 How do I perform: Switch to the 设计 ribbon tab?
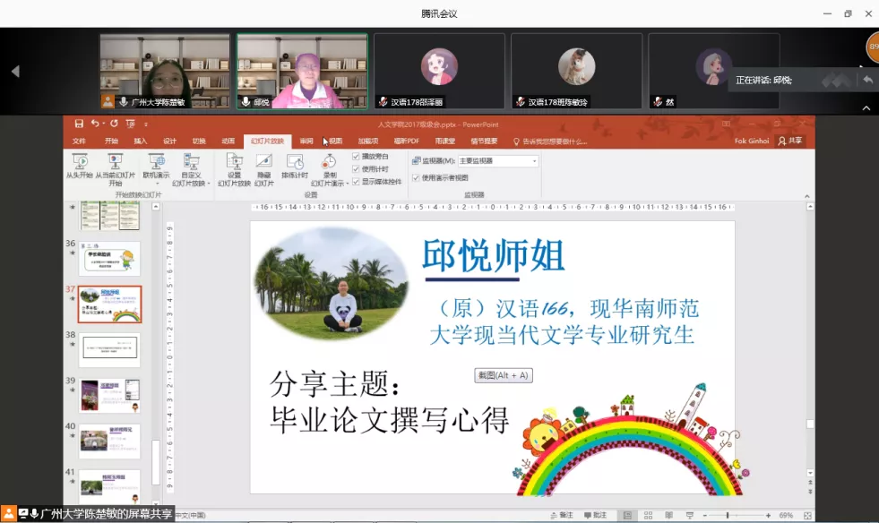coord(169,141)
